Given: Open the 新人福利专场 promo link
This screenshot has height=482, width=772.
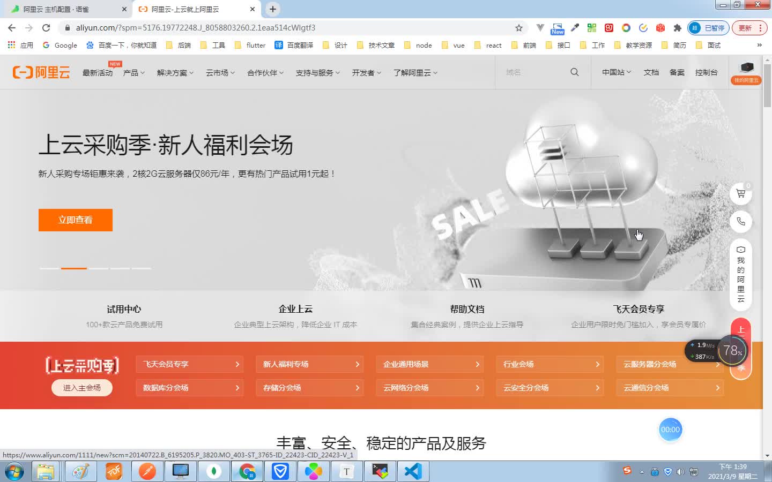Looking at the screenshot, I should point(310,364).
